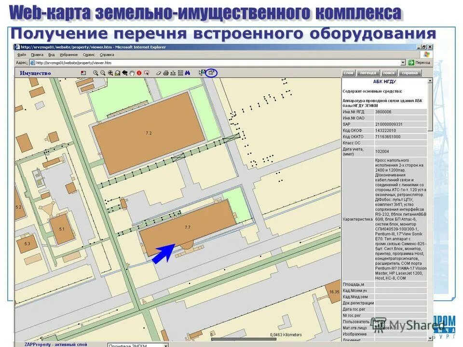Toggle the поиск (search) panel
This screenshot has height=347, width=463.
(389, 73)
